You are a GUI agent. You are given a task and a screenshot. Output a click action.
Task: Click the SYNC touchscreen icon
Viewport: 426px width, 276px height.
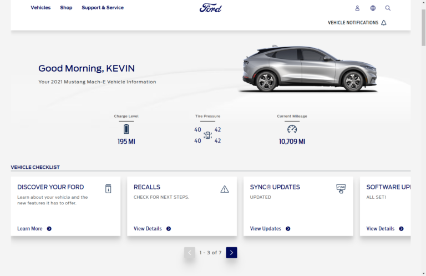click(x=341, y=189)
